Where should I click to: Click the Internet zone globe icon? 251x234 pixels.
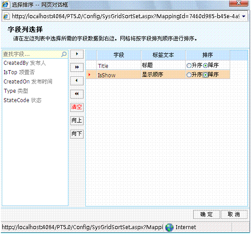tap(169, 227)
